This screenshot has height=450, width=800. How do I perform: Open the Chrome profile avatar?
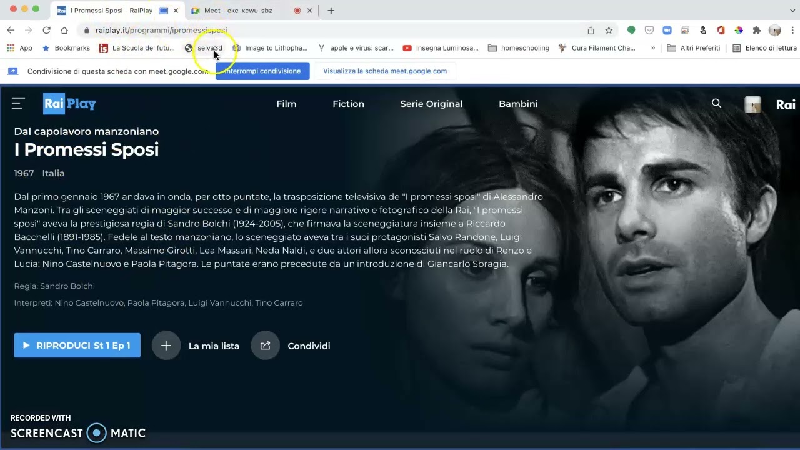tap(774, 30)
